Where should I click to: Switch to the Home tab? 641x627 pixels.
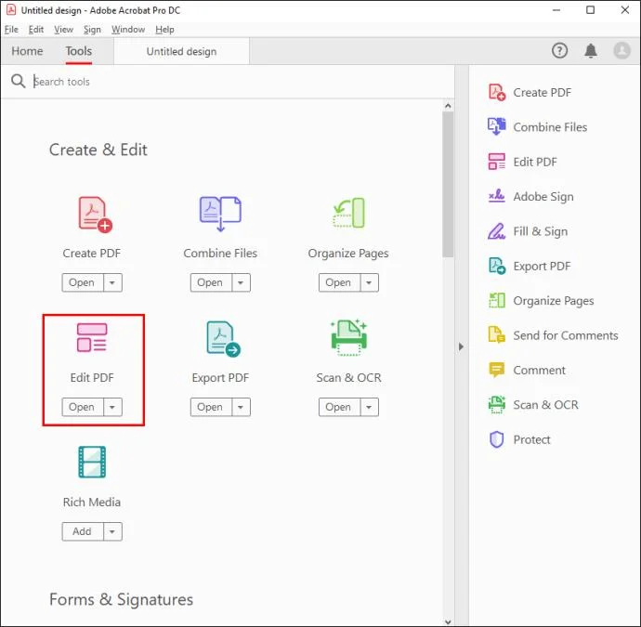27,51
